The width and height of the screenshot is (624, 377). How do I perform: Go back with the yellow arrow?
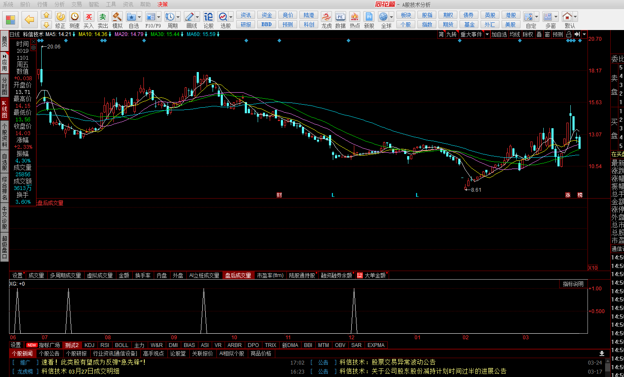coord(29,20)
